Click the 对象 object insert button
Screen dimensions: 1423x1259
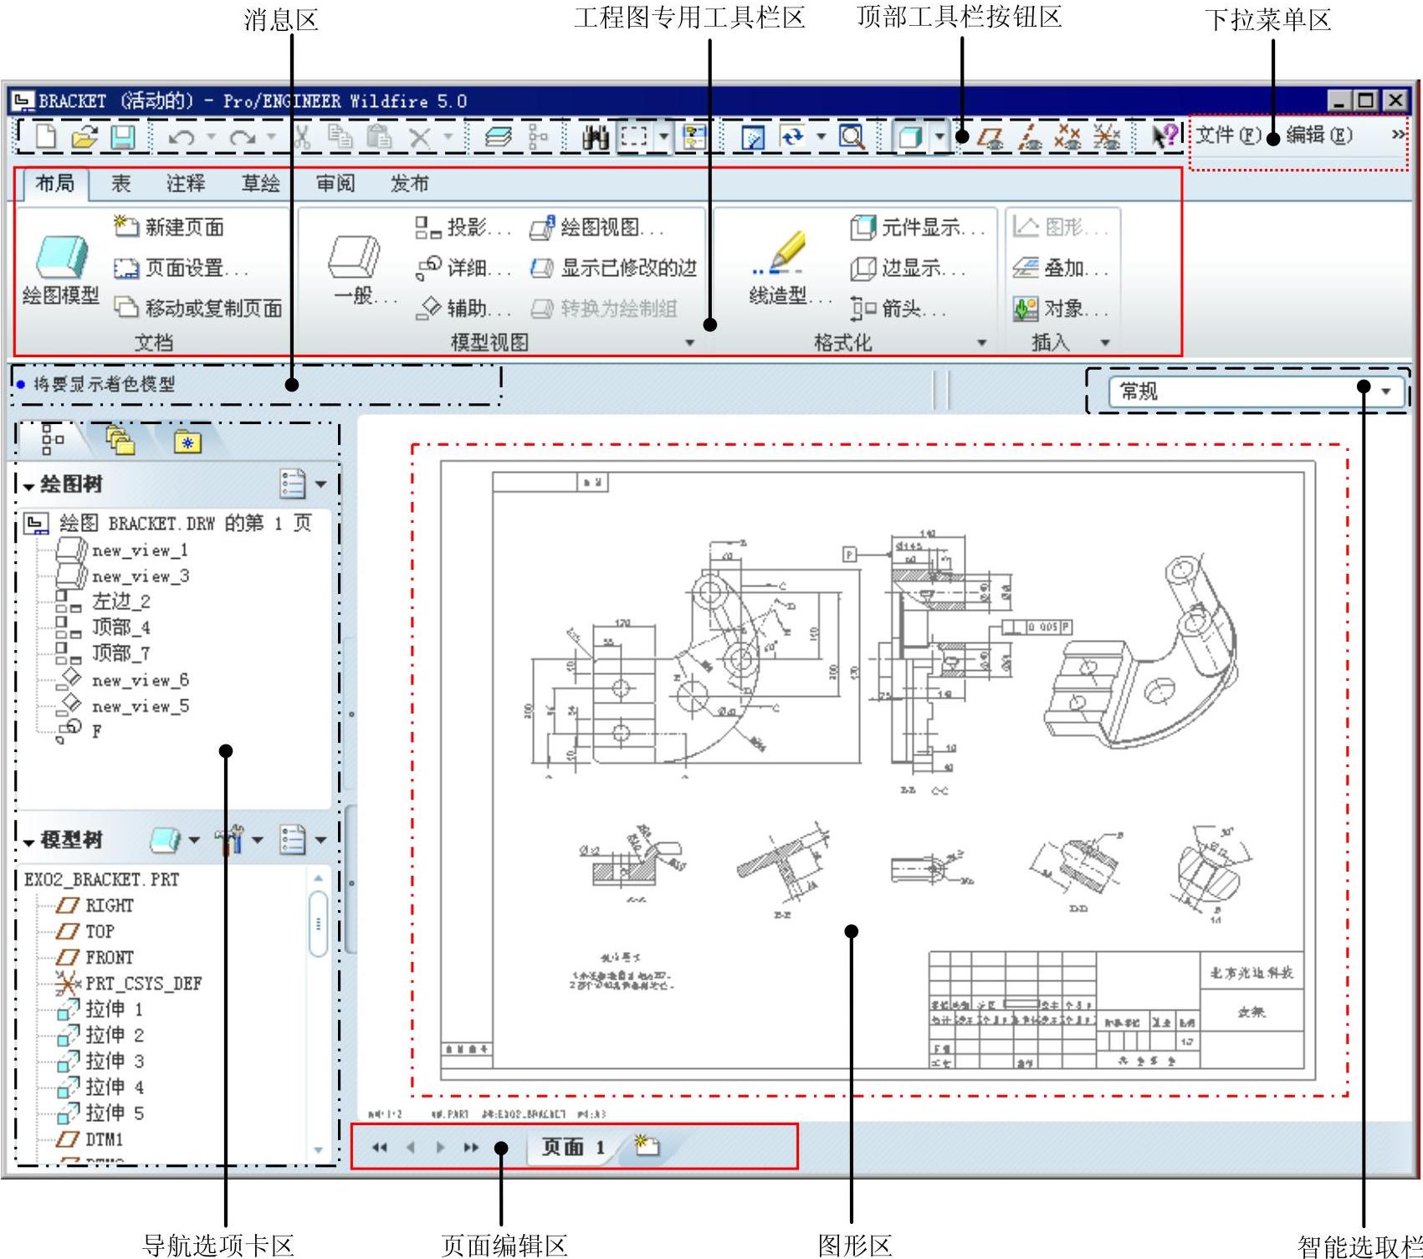pos(1060,309)
